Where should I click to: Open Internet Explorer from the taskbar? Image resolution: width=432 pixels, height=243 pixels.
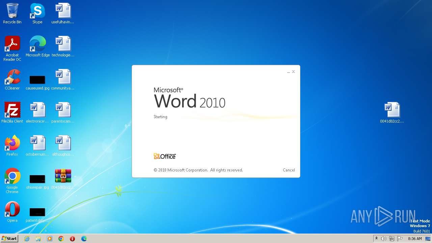(x=27, y=239)
